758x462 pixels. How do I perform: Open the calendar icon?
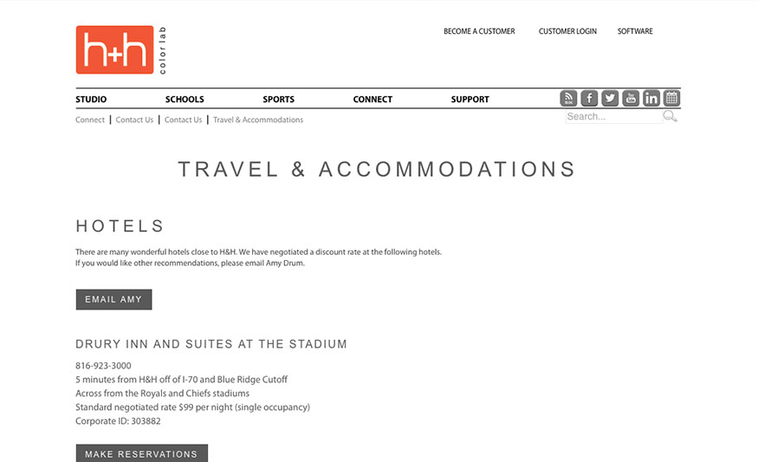(672, 98)
